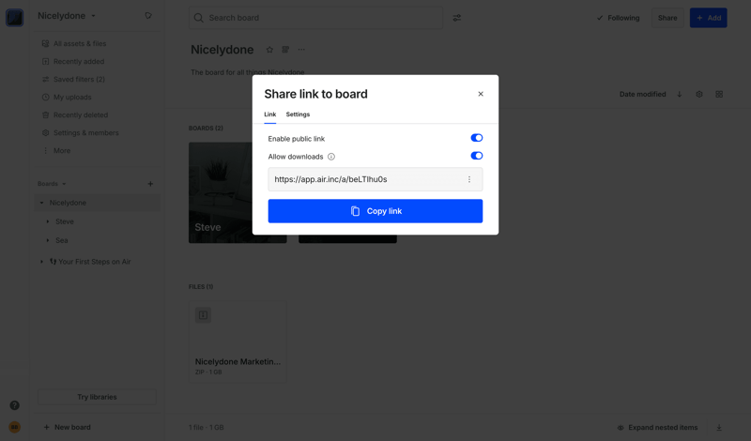Click the Search board field
Screen dimensions: 751x441
click(x=315, y=18)
